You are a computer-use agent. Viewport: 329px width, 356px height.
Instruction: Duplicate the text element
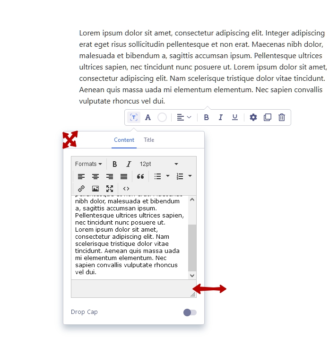(268, 117)
